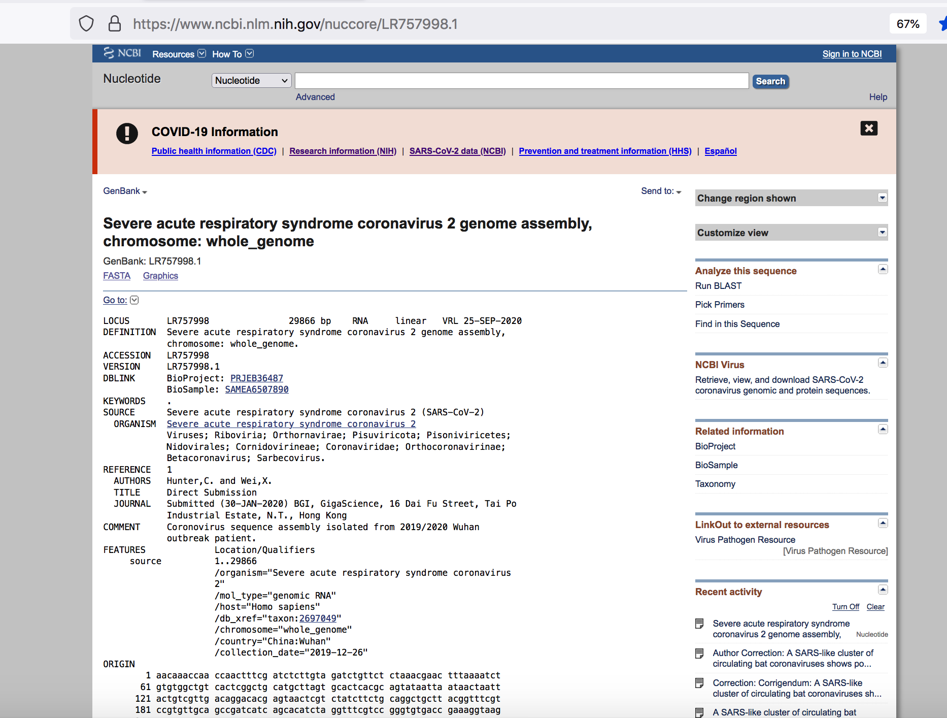Switch to Graphics view
Image resolution: width=947 pixels, height=718 pixels.
coord(160,276)
